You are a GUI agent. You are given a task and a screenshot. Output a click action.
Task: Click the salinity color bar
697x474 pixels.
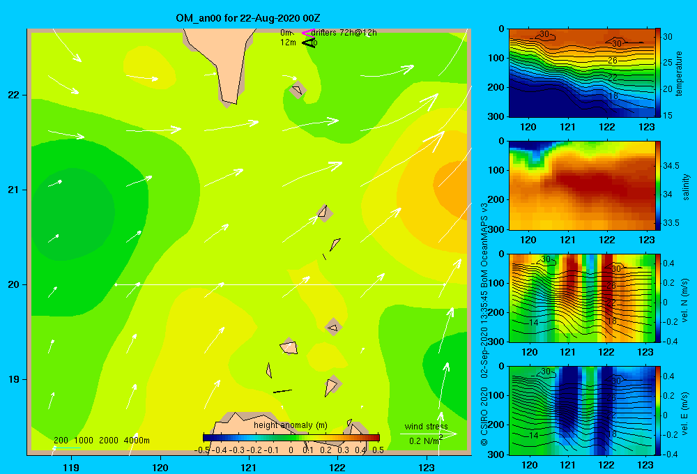point(657,185)
